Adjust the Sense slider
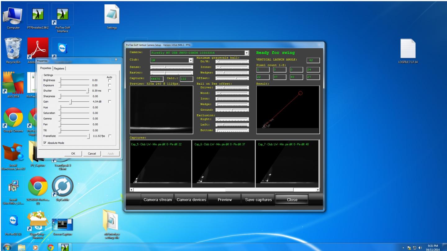This screenshot has height=251, width=447. pos(172,67)
